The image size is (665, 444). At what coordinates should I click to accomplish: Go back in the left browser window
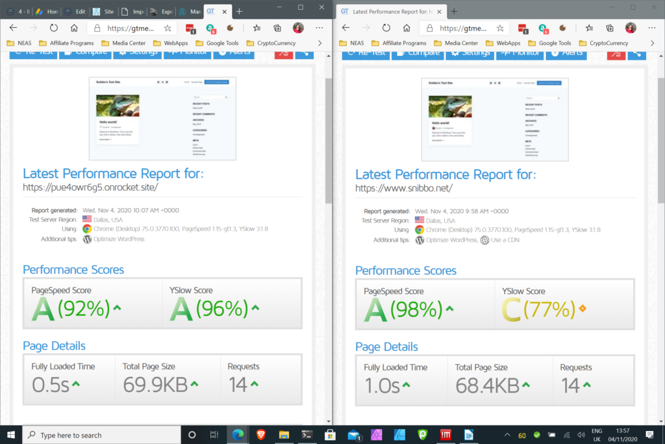pos(13,28)
